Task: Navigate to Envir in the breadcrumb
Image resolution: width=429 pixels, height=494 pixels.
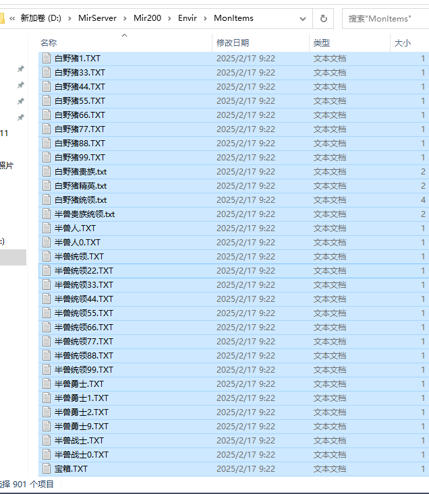Action: (x=188, y=18)
